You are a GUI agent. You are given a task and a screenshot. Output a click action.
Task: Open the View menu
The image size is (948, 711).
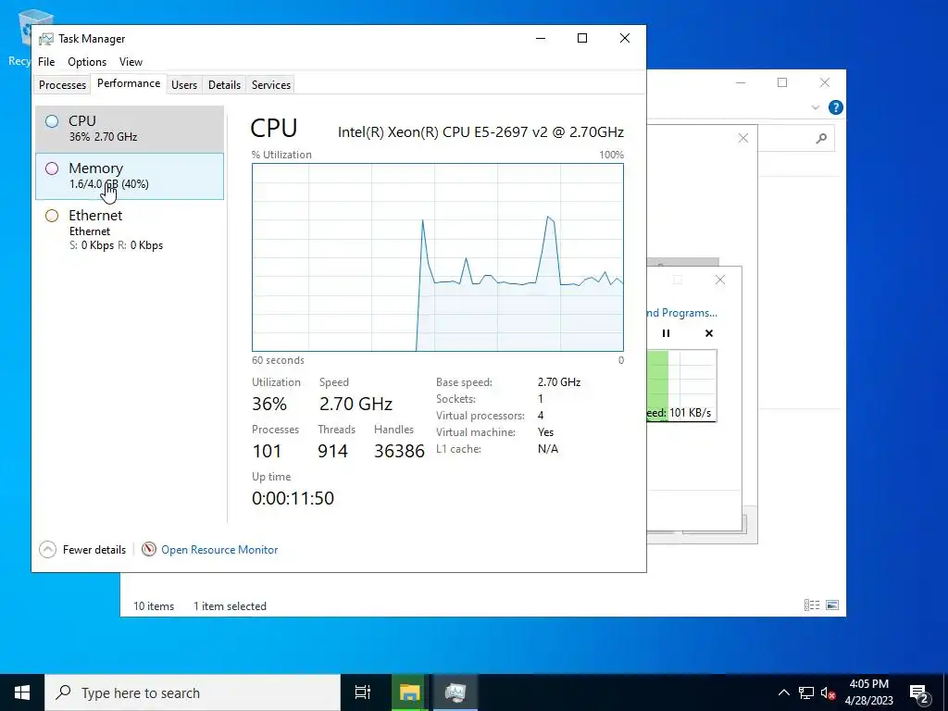(131, 62)
